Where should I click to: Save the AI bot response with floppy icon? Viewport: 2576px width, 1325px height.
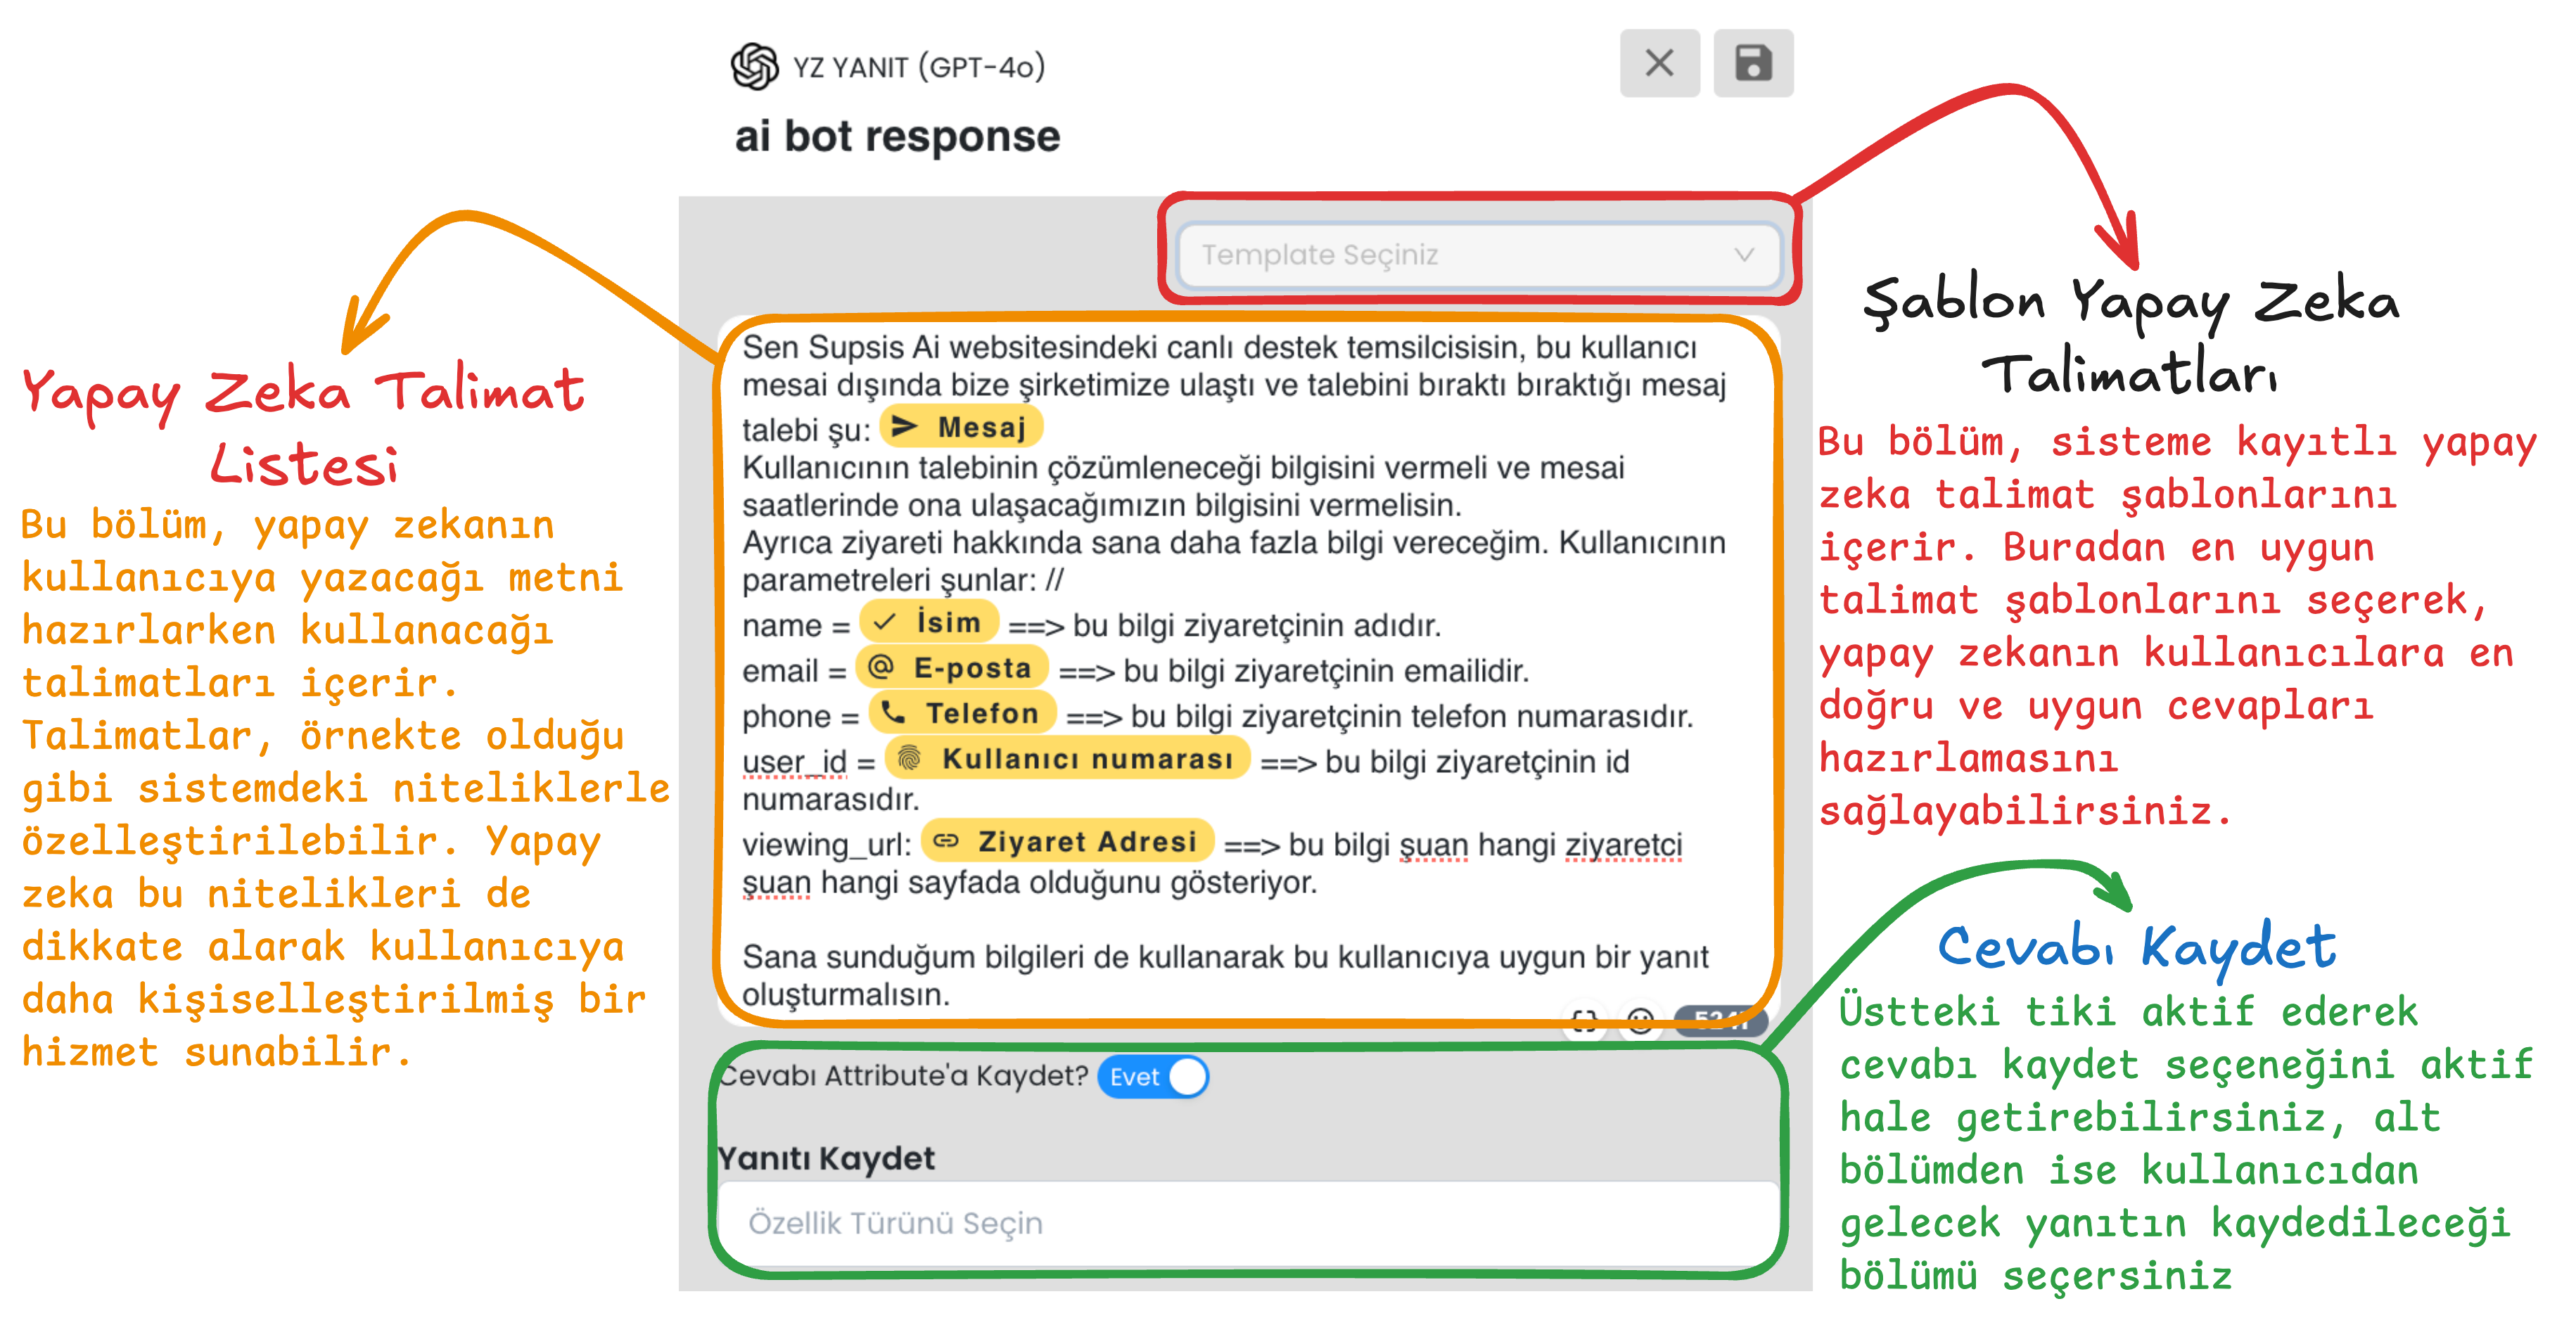(1752, 64)
